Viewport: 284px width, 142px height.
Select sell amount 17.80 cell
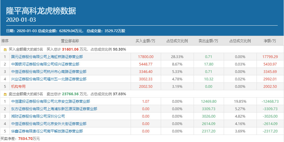point(209,64)
